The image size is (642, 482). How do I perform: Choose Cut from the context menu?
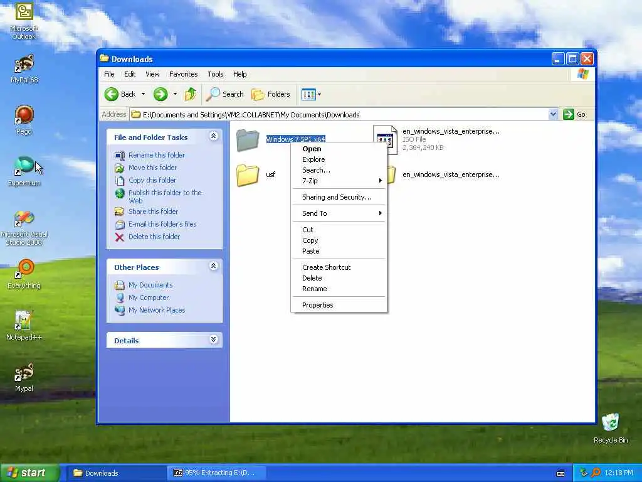[x=339, y=230]
